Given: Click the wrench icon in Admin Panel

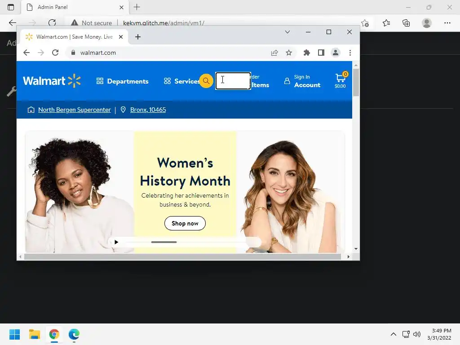Looking at the screenshot, I should pos(11,92).
